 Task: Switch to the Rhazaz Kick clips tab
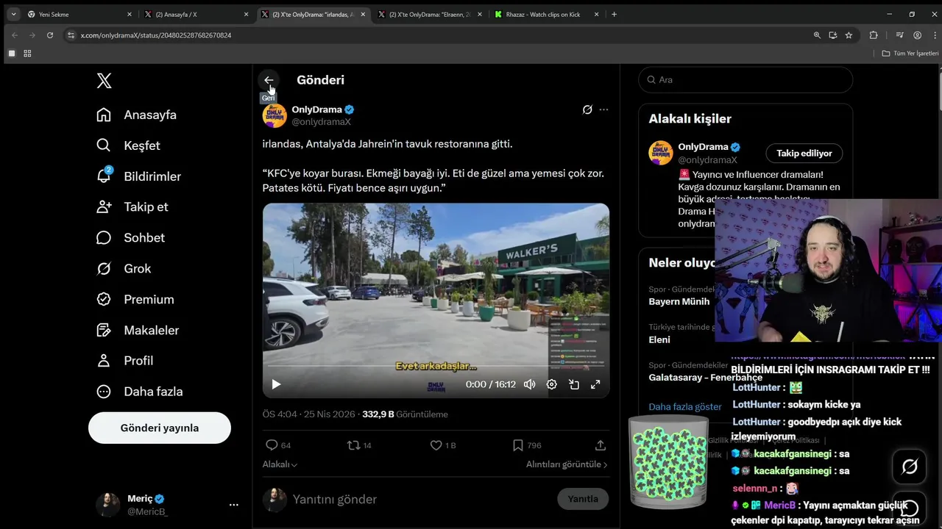(547, 14)
